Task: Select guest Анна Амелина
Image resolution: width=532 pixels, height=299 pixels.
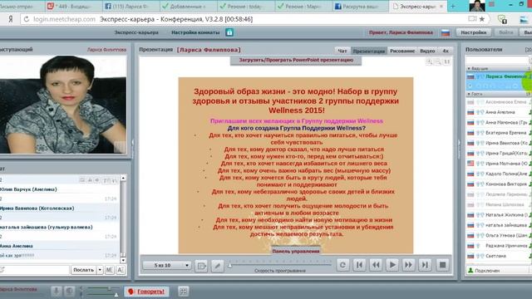Action: click(500, 112)
